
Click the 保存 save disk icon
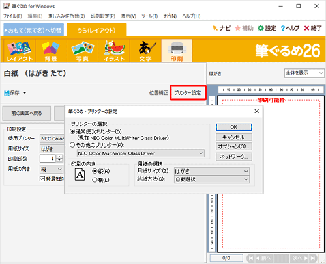coord(12,93)
